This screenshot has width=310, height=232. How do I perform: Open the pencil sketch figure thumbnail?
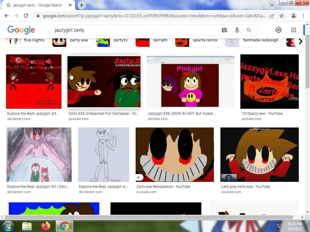(104, 155)
